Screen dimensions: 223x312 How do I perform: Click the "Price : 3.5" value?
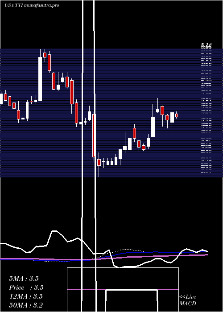coord(26,287)
